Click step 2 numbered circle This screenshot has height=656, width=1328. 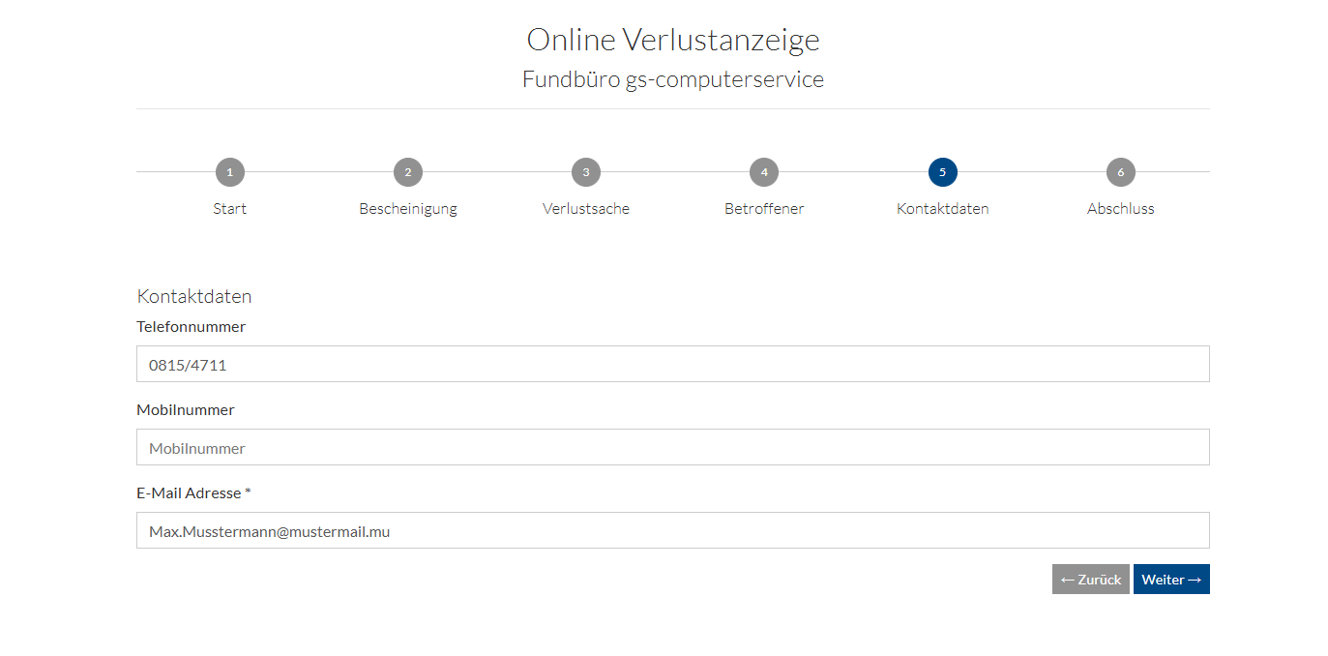(x=408, y=172)
